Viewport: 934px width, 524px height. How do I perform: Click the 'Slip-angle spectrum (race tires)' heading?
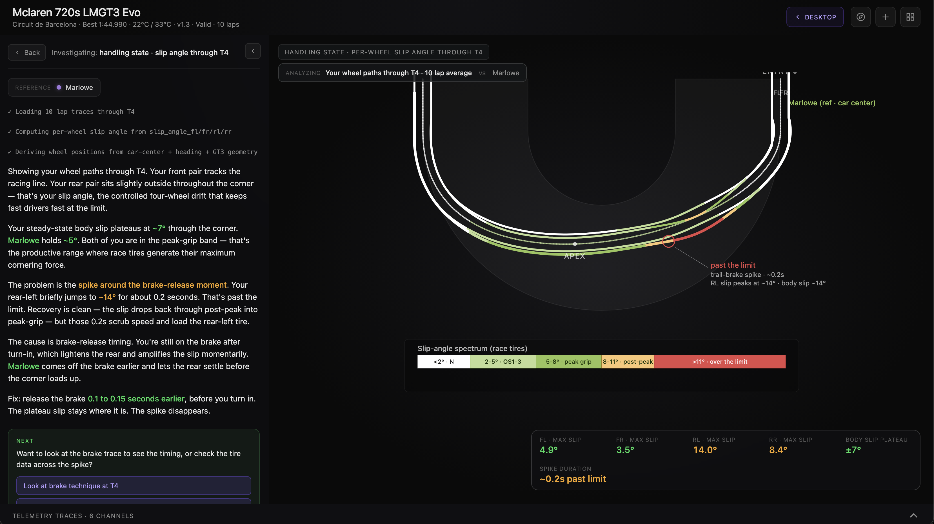(472, 348)
